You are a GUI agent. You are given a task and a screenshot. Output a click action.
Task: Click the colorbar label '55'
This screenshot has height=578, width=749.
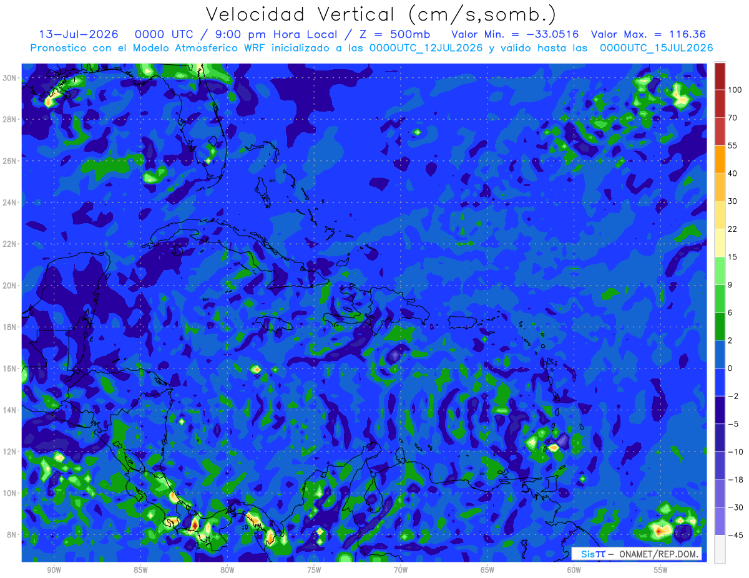pos(732,145)
